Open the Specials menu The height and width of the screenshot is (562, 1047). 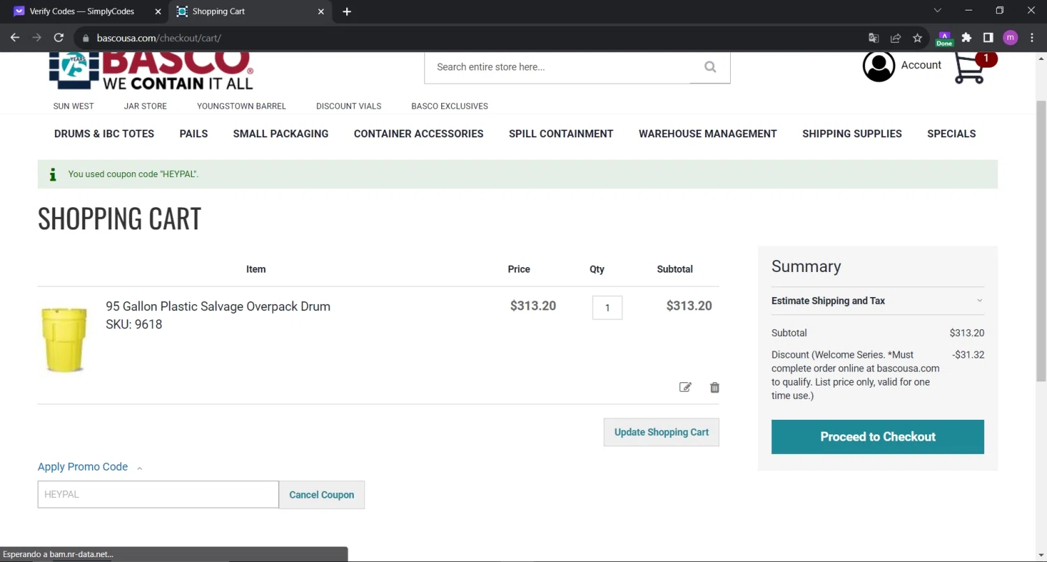point(951,134)
